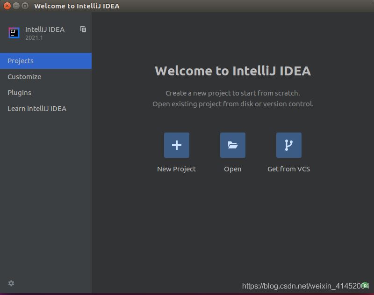Maximize the welcome window
Image resolution: width=374 pixels, height=295 pixels.
click(x=25, y=6)
